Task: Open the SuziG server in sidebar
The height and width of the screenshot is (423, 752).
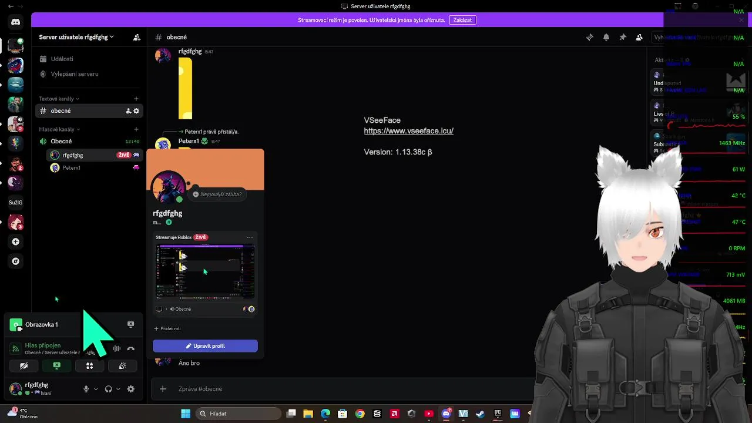Action: (x=16, y=202)
